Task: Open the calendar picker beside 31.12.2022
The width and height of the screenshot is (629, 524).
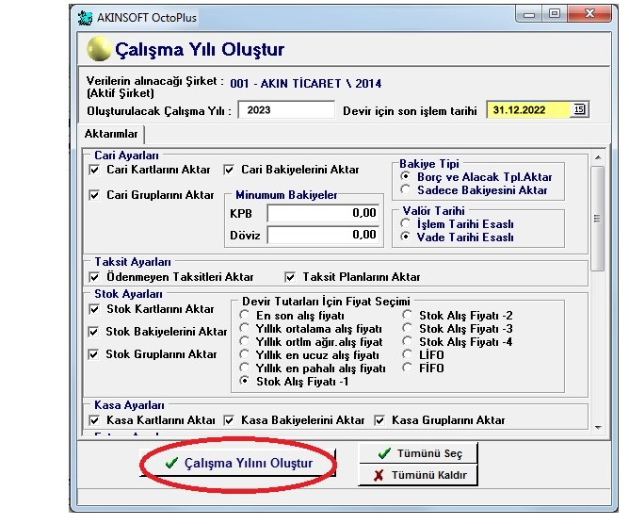Action: 579,109
